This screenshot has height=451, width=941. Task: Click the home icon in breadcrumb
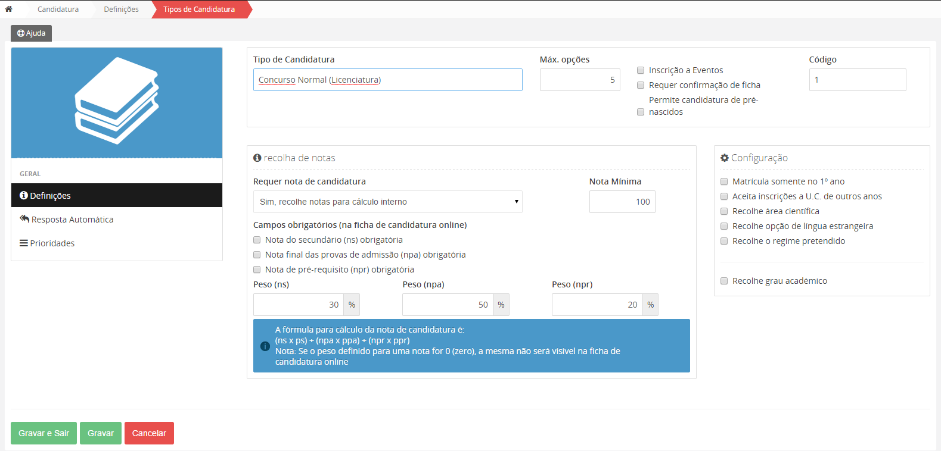click(8, 9)
